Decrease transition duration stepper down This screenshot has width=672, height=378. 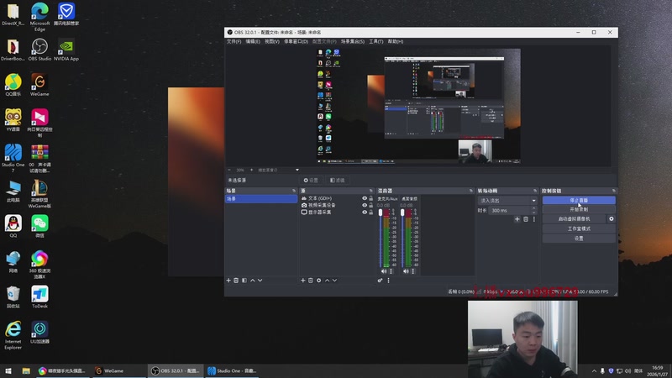pos(534,213)
